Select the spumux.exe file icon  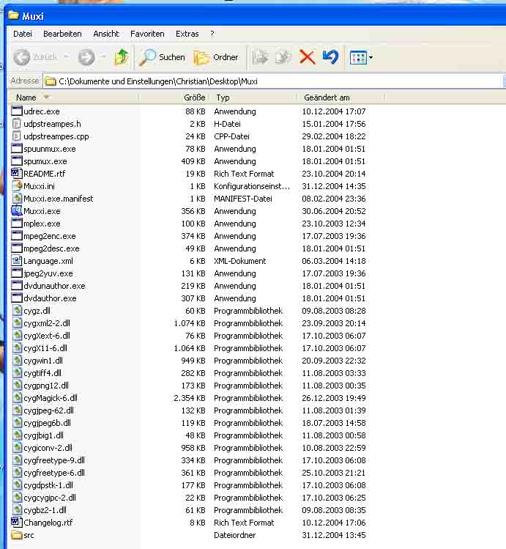point(17,161)
